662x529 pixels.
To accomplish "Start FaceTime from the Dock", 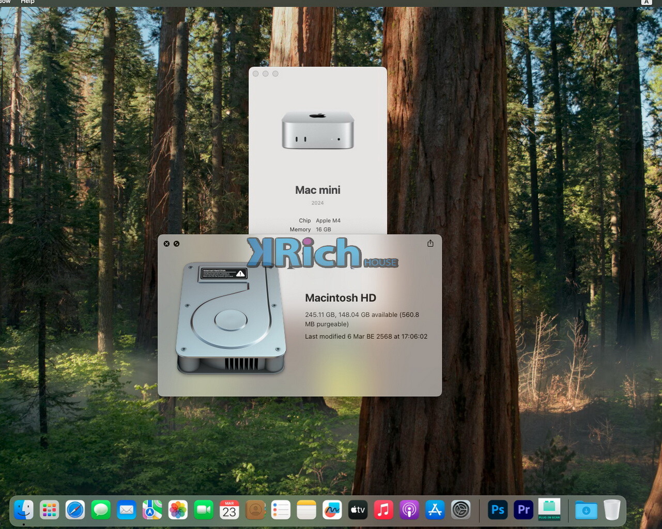I will click(x=204, y=510).
